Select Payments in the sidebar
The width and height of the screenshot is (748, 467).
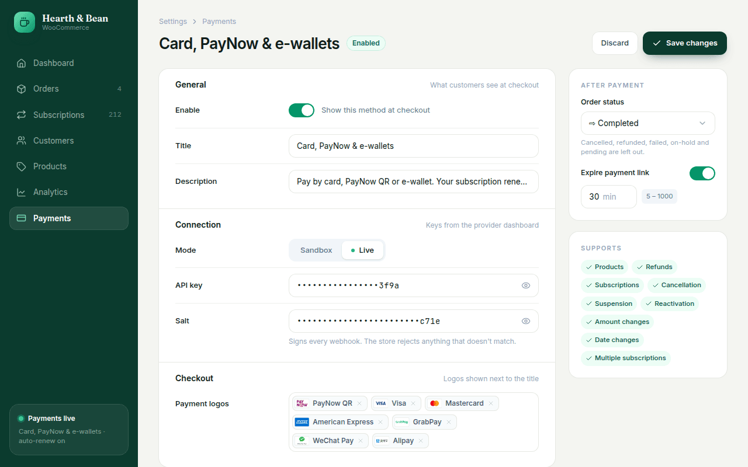pos(69,218)
